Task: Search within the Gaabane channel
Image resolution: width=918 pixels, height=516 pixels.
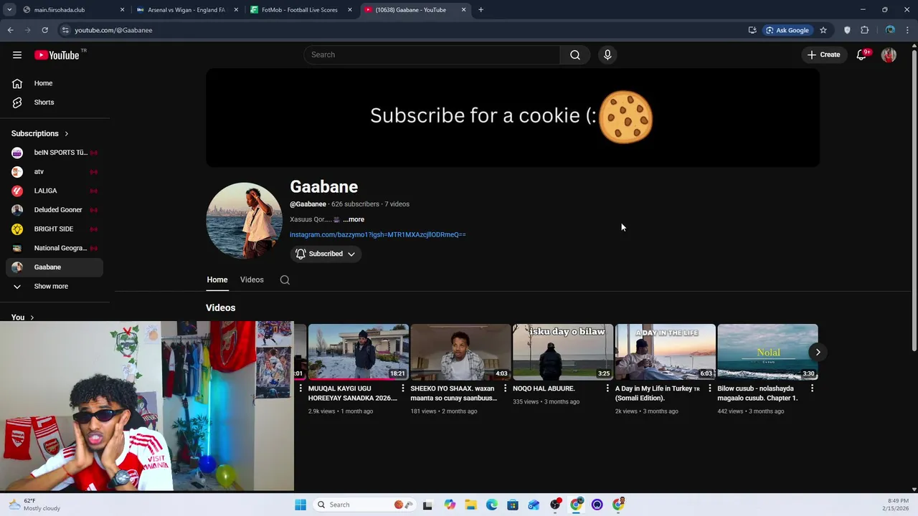Action: coord(285,280)
